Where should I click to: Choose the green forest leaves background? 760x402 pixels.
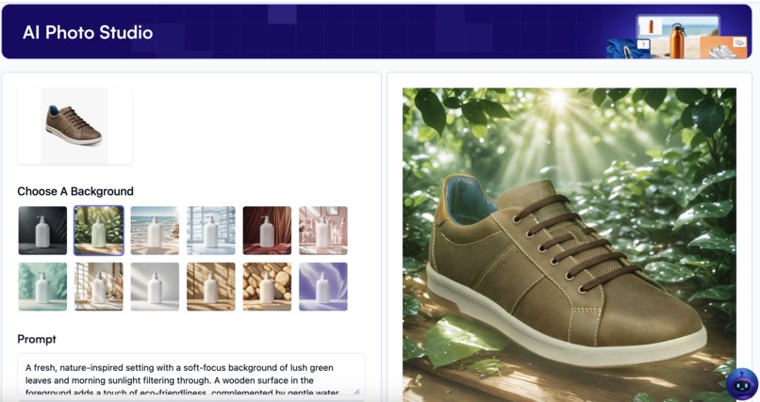click(99, 231)
